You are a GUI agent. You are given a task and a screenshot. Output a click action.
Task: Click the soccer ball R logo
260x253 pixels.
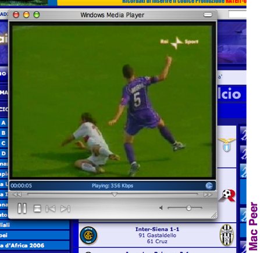(228, 195)
